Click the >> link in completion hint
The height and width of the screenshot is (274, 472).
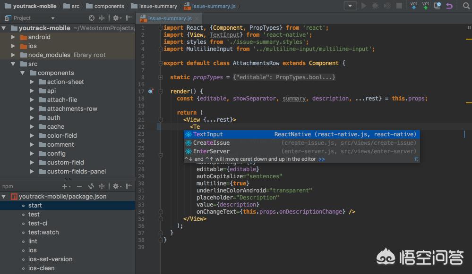(322, 159)
